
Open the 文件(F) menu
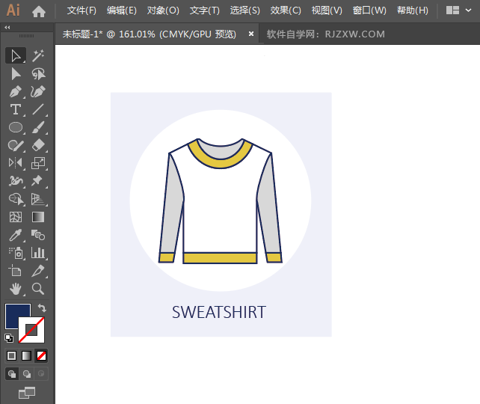81,10
